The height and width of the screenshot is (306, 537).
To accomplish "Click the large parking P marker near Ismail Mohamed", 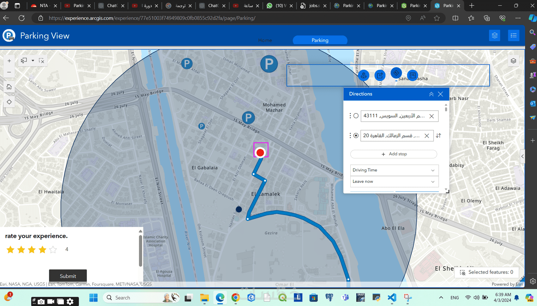I will pyautogui.click(x=269, y=64).
